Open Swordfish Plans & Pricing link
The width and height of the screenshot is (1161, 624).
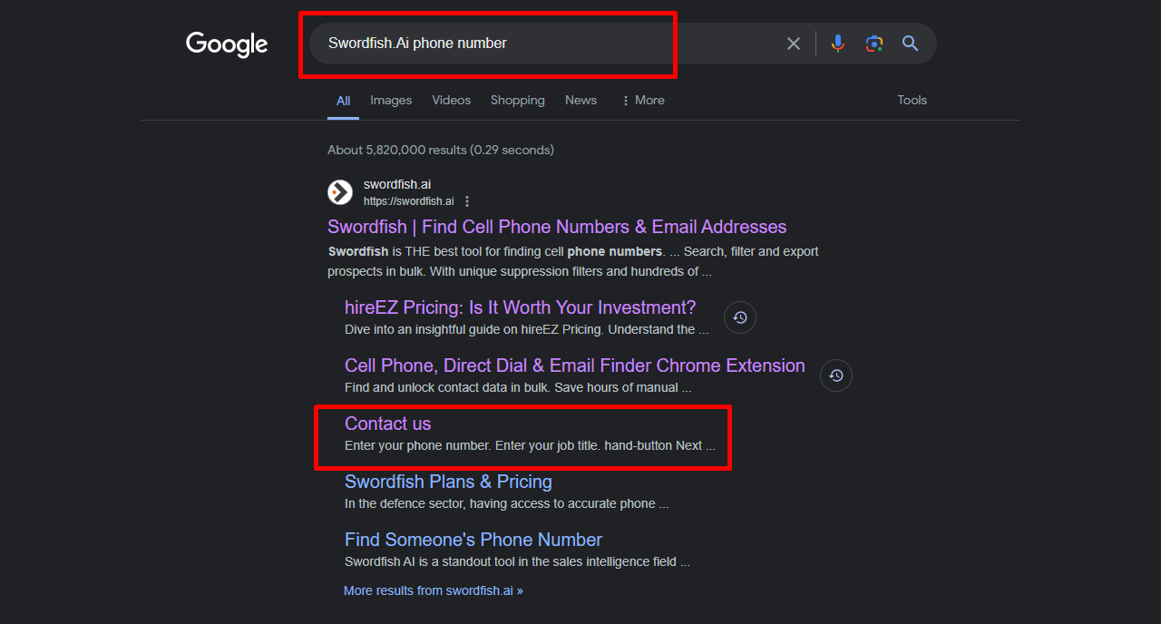448,482
